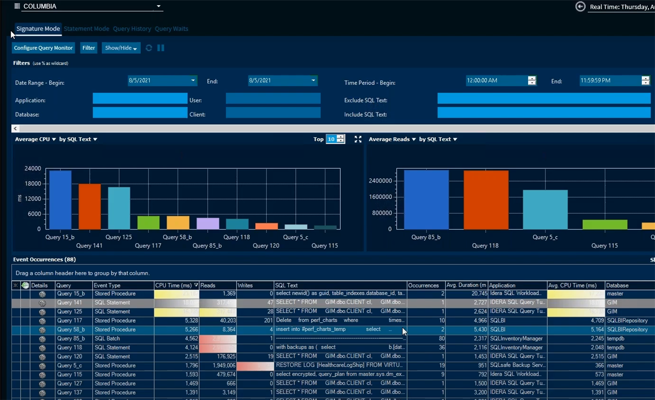Focus the User filter field

coord(273,99)
